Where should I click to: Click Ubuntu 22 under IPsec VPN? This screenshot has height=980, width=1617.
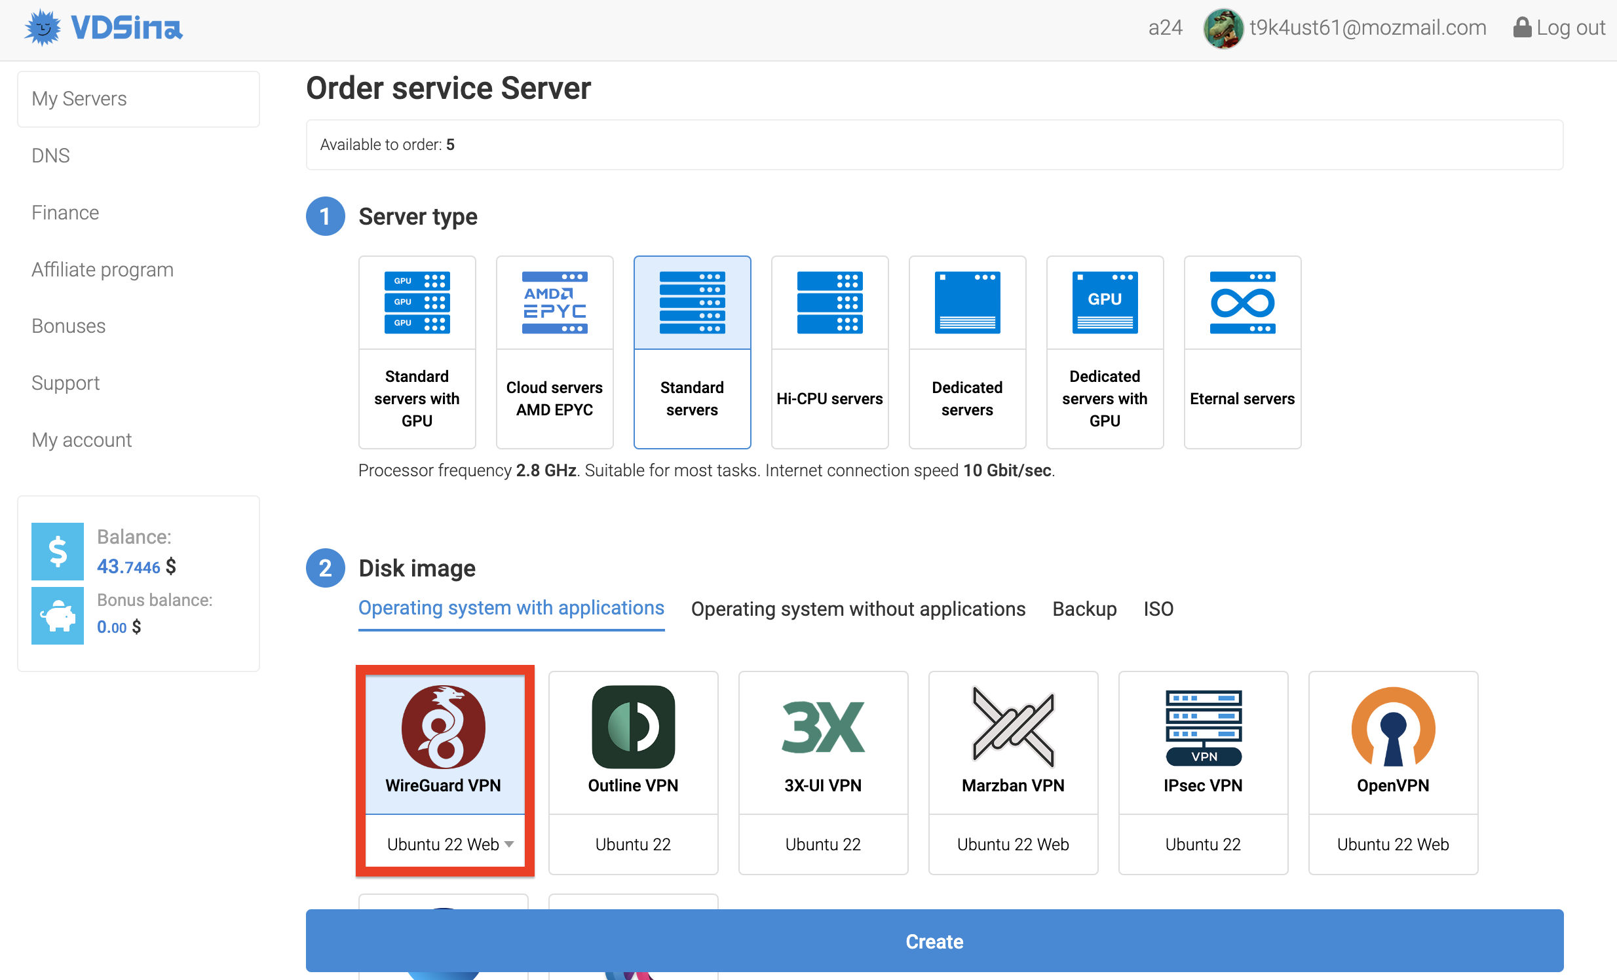(1204, 844)
